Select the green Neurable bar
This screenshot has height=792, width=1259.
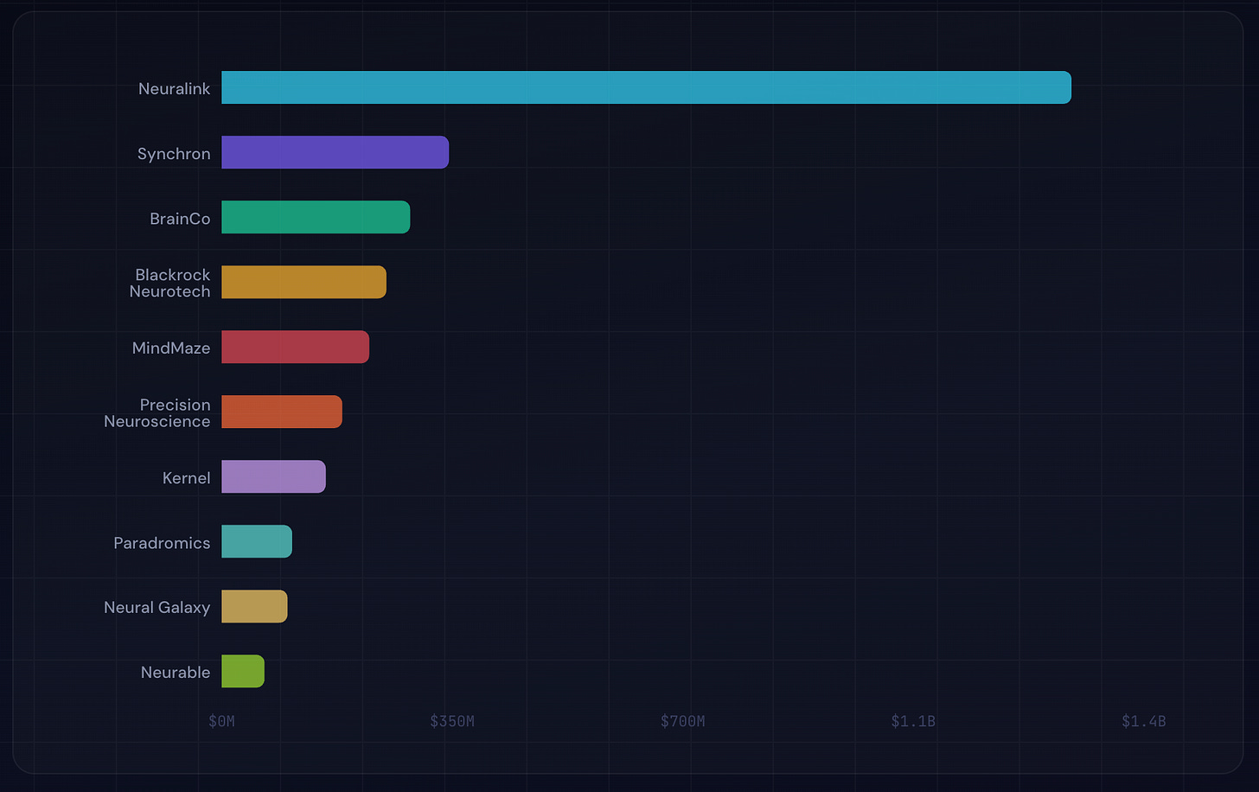[243, 671]
